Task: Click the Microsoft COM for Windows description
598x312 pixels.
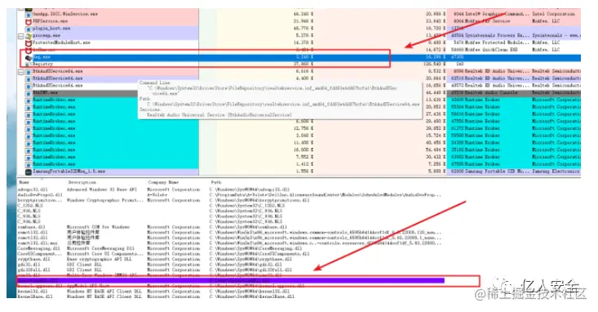Action: [98, 227]
